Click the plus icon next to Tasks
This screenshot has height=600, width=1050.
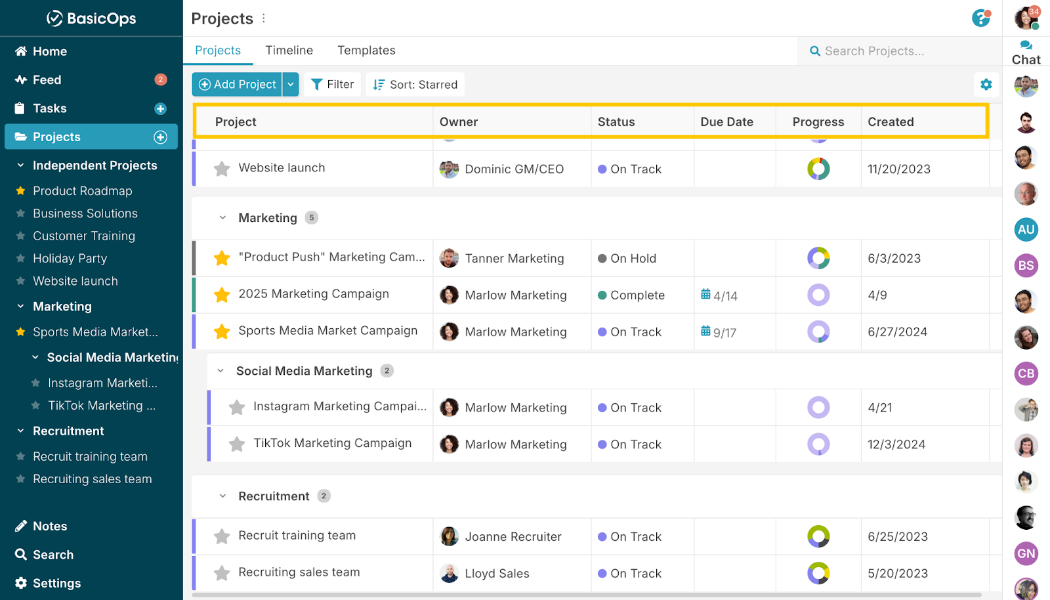click(x=160, y=109)
